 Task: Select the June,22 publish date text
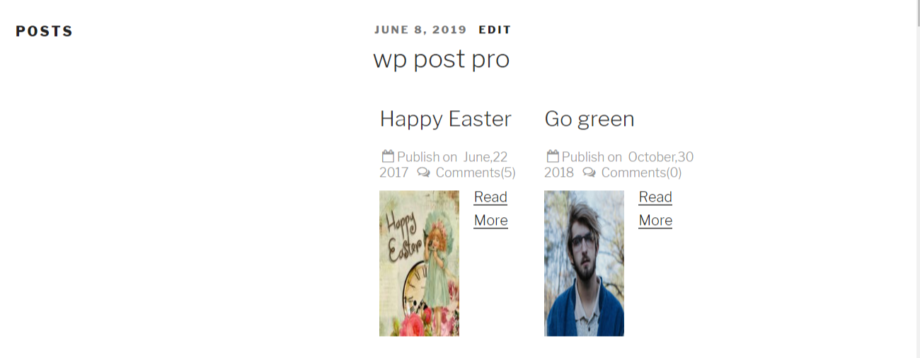(485, 157)
